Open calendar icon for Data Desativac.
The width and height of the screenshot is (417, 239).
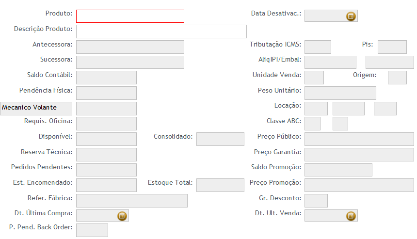point(351,16)
